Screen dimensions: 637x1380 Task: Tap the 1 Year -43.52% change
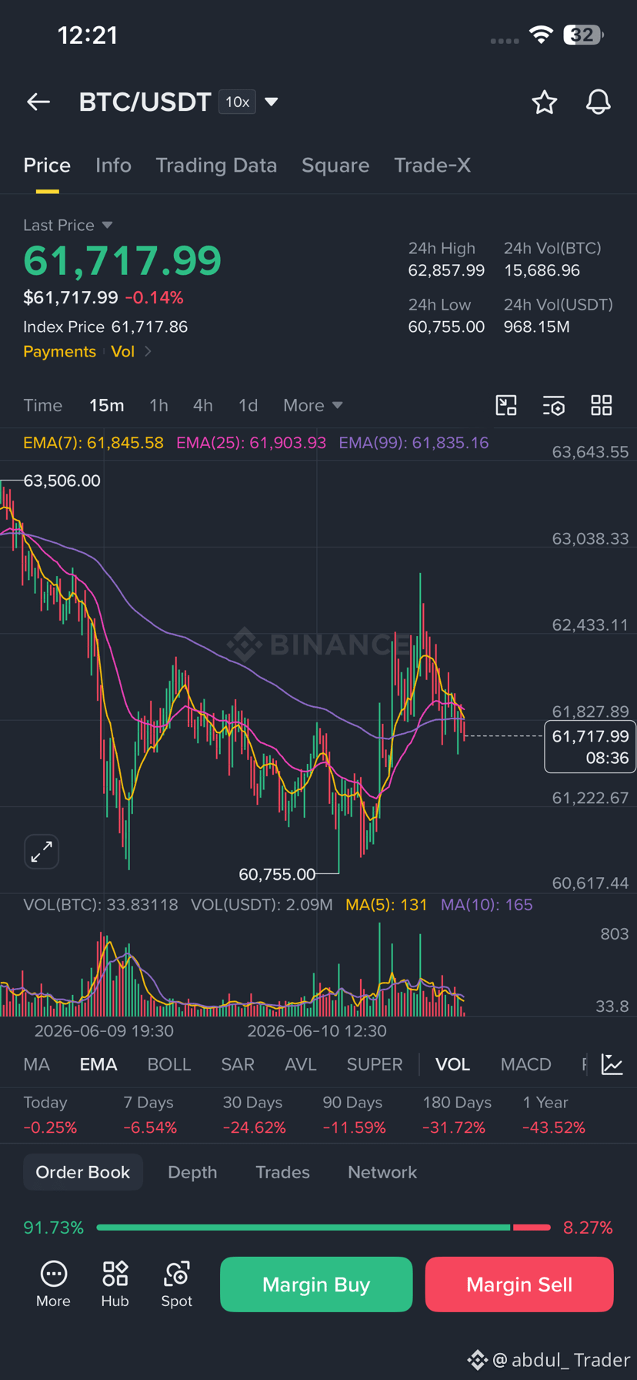[554, 1115]
